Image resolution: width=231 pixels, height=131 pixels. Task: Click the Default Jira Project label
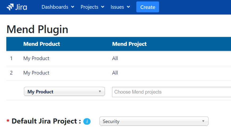46,121
